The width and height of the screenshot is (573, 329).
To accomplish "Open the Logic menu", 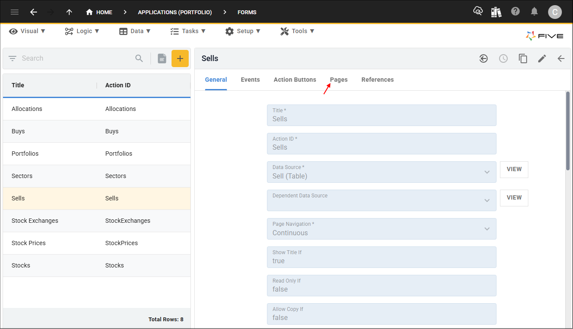I will pyautogui.click(x=82, y=31).
